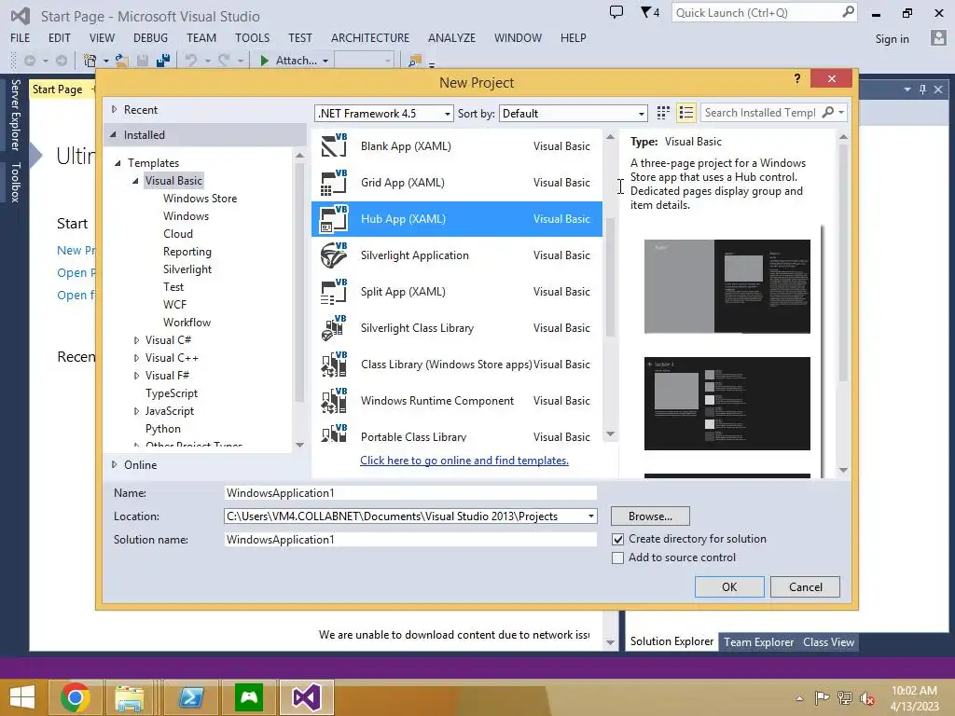Expand the Visual F# tree node
The height and width of the screenshot is (716, 955).
click(136, 376)
